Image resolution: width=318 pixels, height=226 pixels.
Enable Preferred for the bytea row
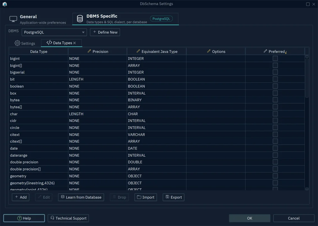pos(275,100)
